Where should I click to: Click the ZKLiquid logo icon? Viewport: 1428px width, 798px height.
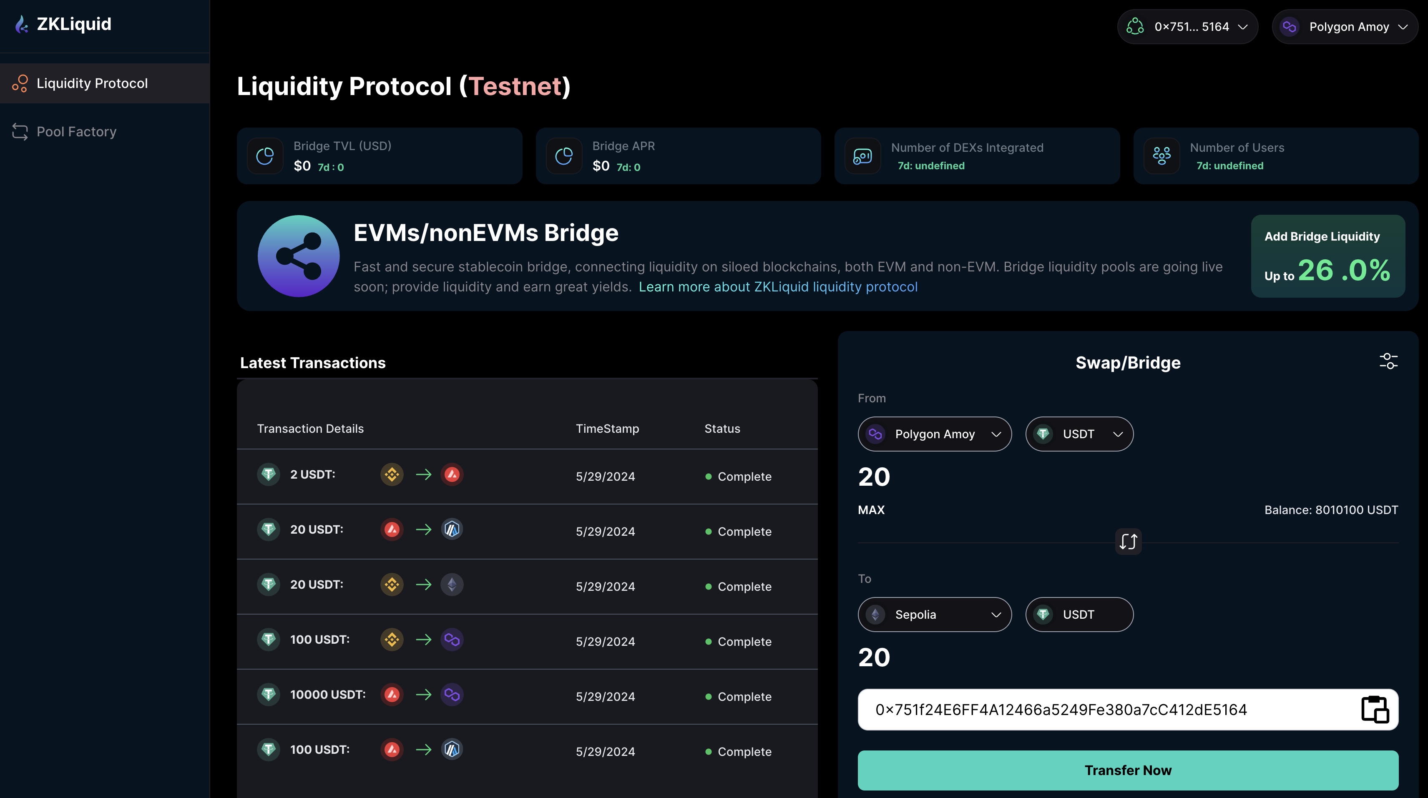[22, 24]
